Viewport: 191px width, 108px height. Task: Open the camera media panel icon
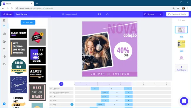(x=4, y=34)
